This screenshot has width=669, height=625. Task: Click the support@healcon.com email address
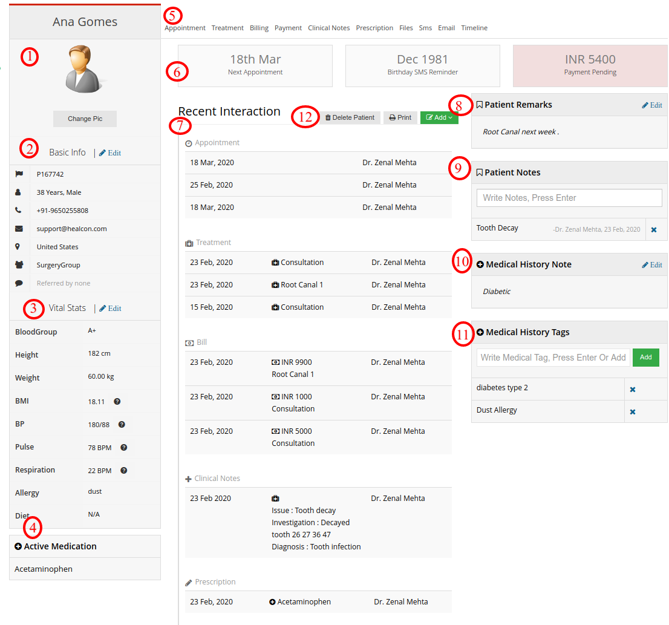tap(71, 229)
